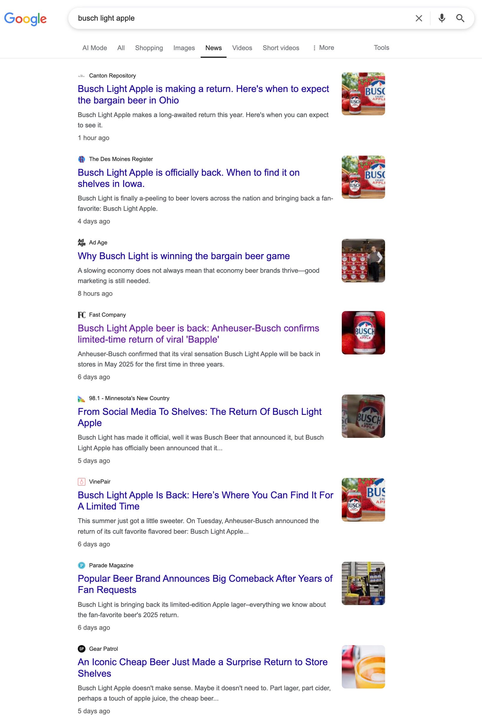Click the Ad Age source icon
The height and width of the screenshot is (723, 482).
[81, 242]
